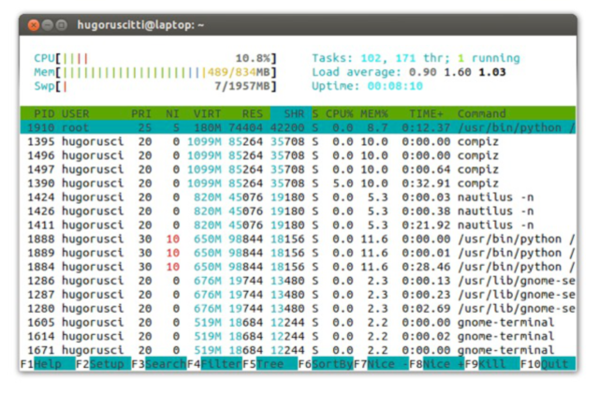
Task: Select gnome-terminal process with PID 1605
Action: [298, 322]
